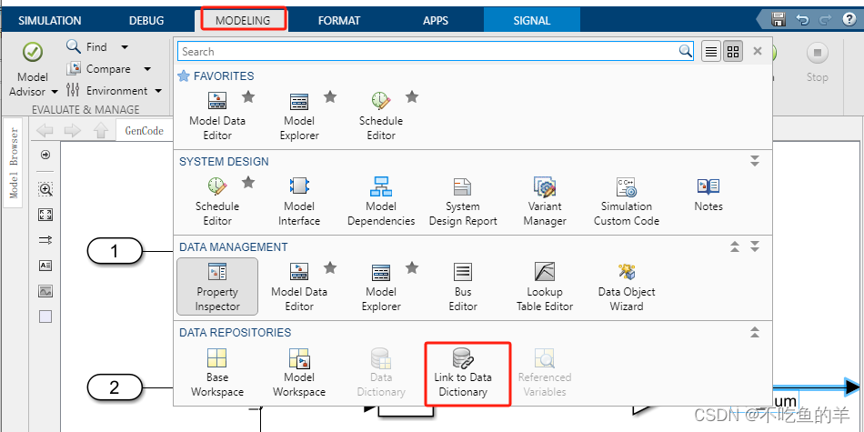Screen dimensions: 864x432
Task: Click the annotation text palette icon
Action: pyautogui.click(x=45, y=265)
